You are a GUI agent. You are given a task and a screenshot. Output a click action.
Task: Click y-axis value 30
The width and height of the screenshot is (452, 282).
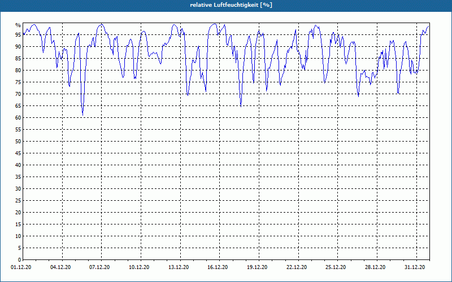pos(18,189)
